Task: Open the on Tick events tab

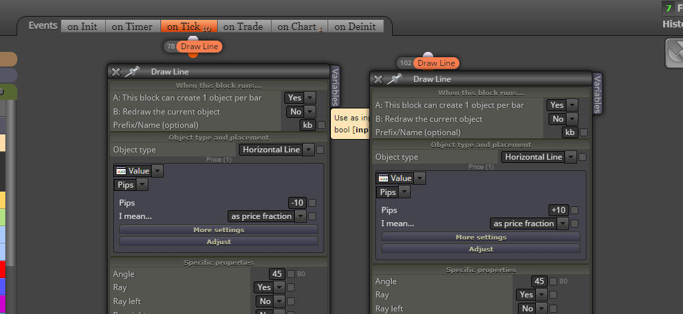Action: pos(188,27)
